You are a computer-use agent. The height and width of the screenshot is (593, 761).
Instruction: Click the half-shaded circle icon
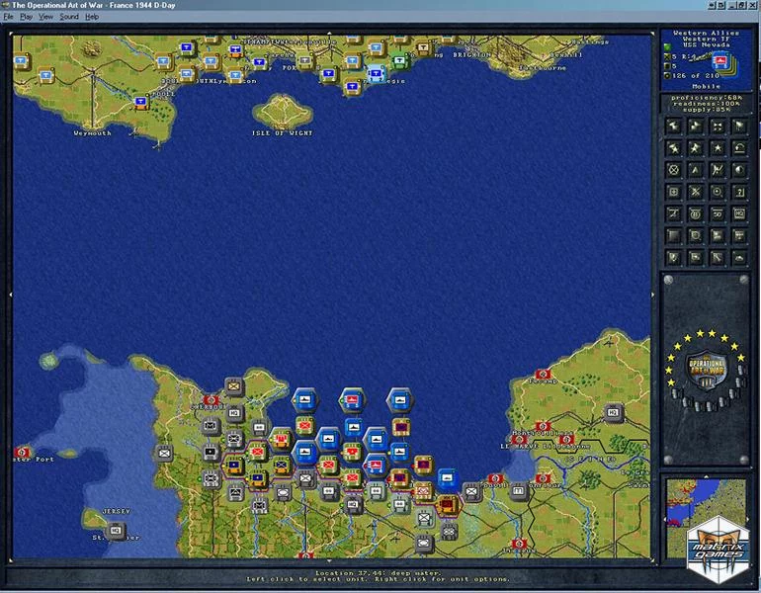coord(739,170)
